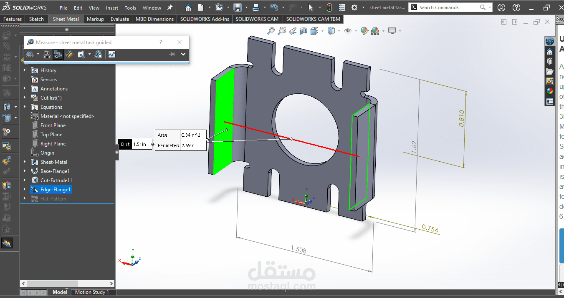Switch to the Evaluate tab
The width and height of the screenshot is (564, 298).
[x=120, y=19]
